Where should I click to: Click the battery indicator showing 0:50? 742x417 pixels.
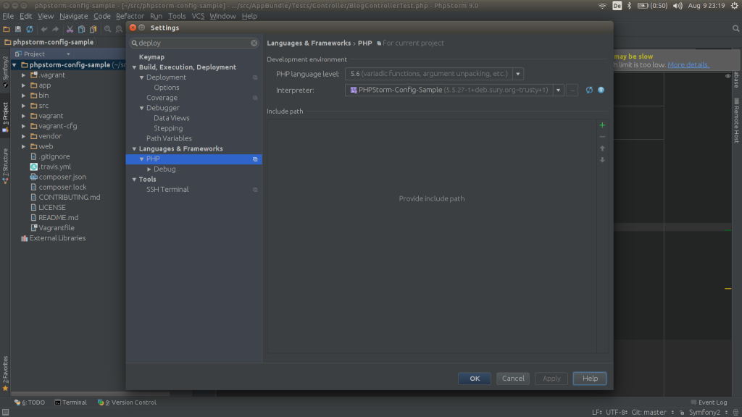coord(653,6)
